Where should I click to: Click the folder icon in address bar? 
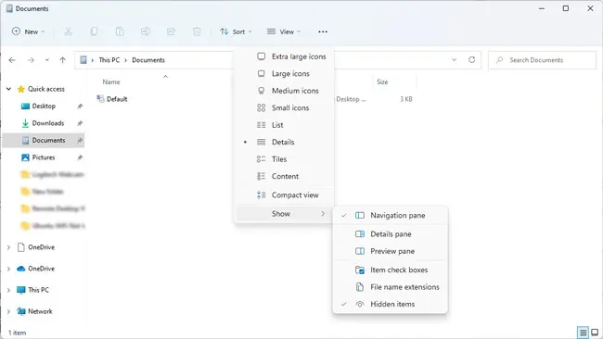click(x=83, y=60)
